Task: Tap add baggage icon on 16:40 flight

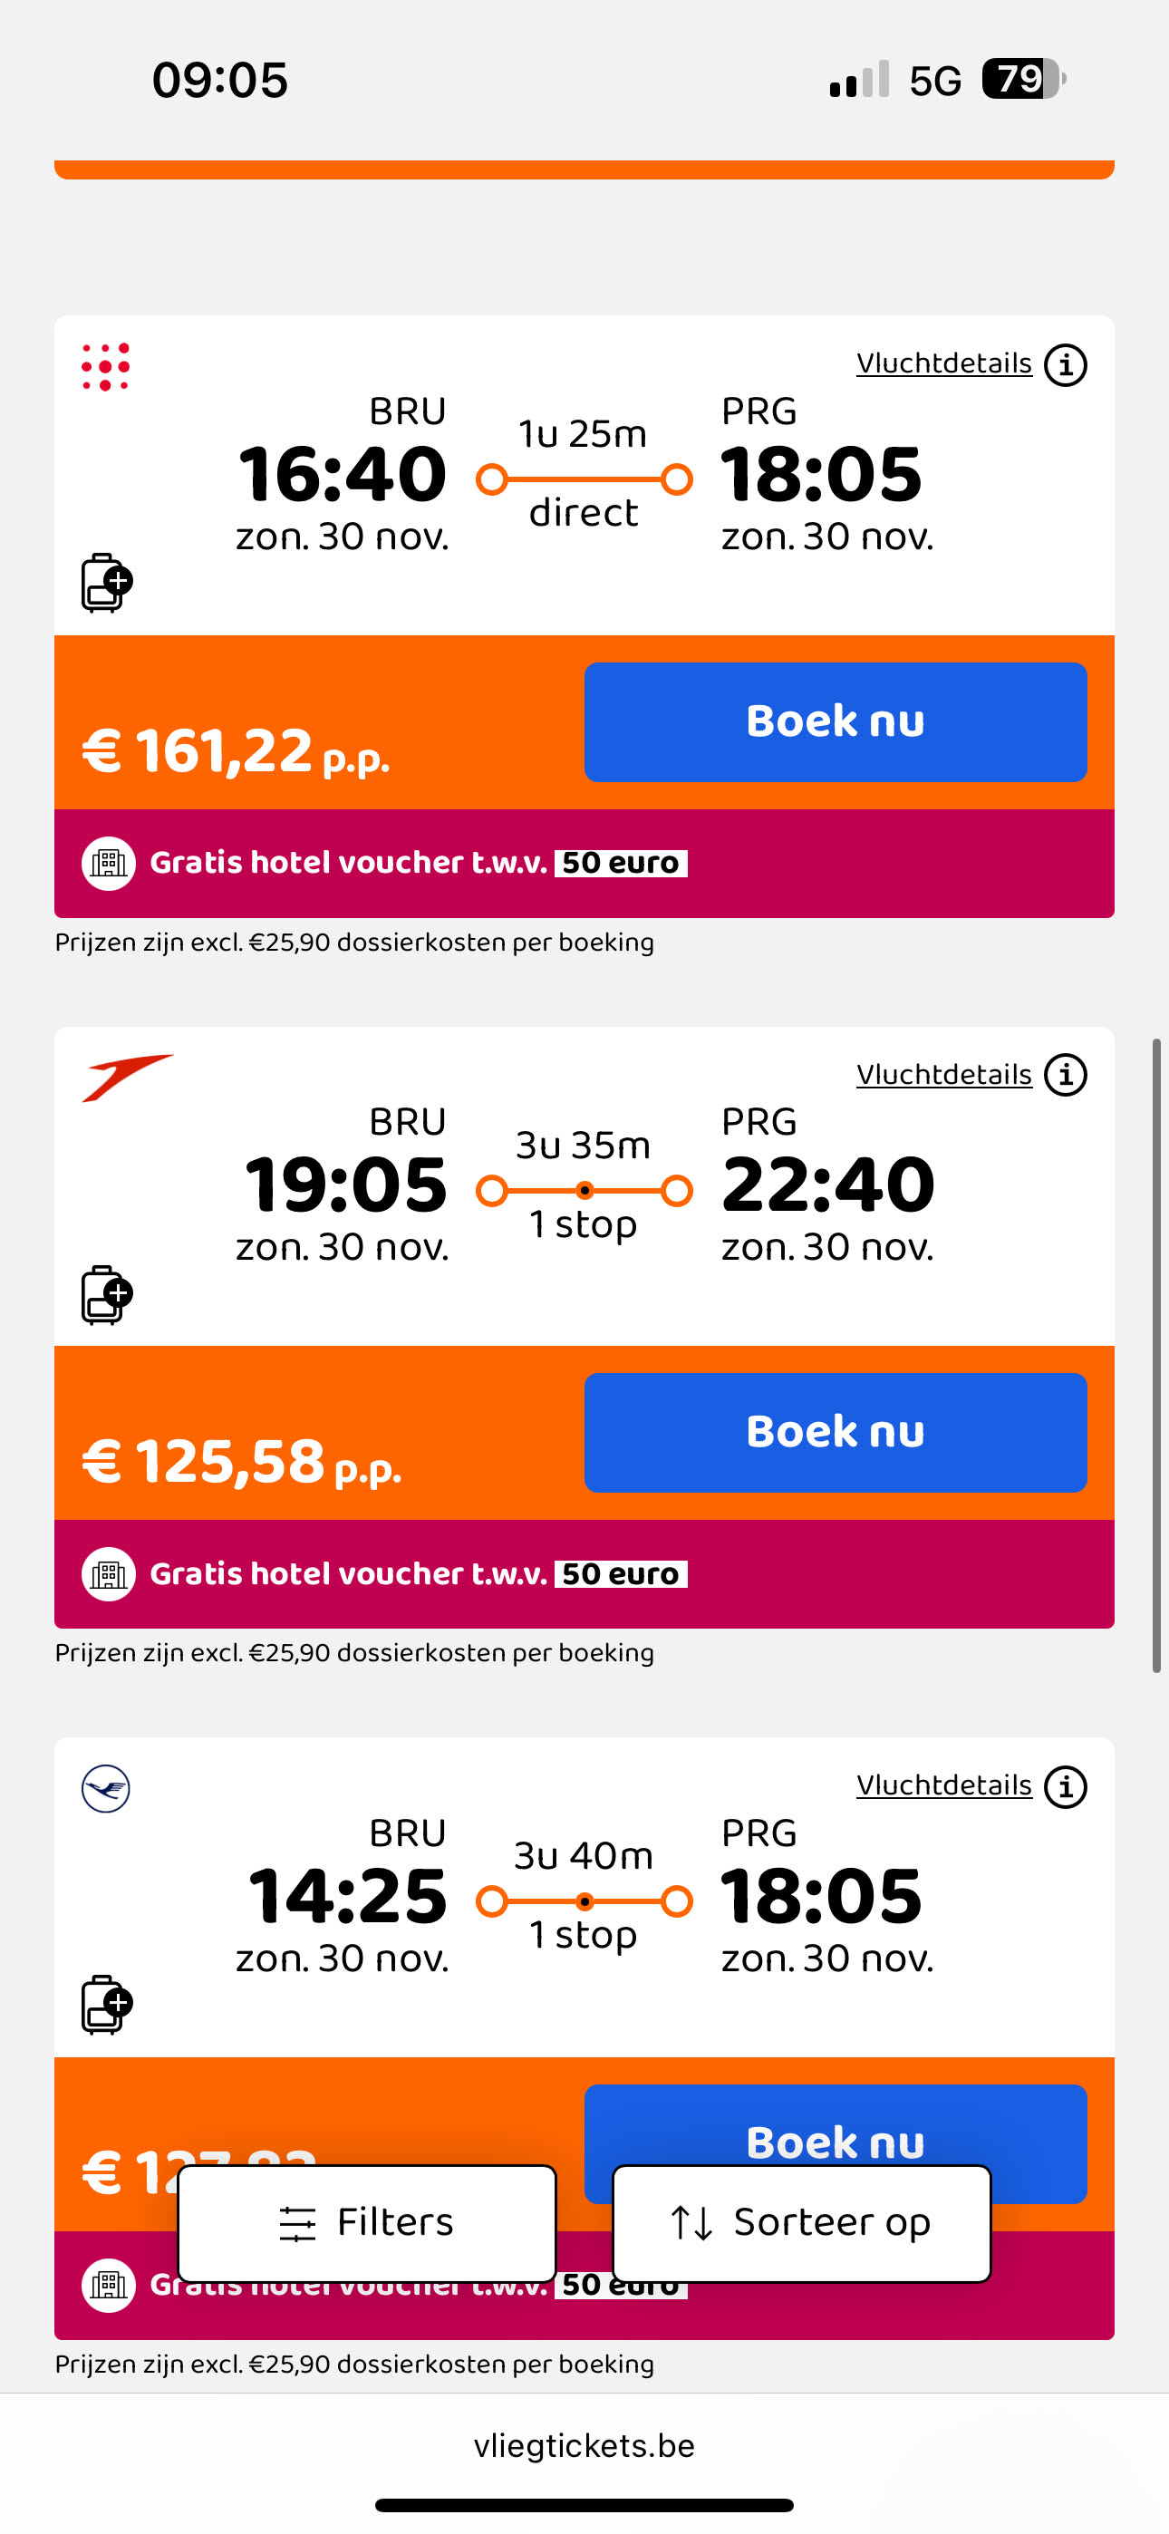Action: click(106, 583)
